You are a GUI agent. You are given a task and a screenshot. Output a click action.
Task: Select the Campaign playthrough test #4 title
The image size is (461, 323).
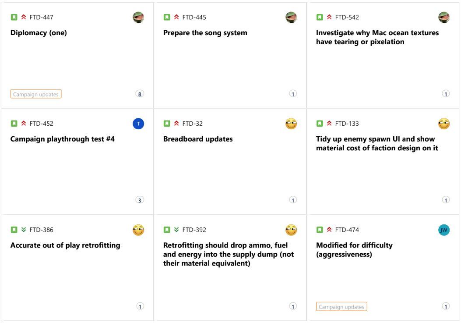coord(62,139)
